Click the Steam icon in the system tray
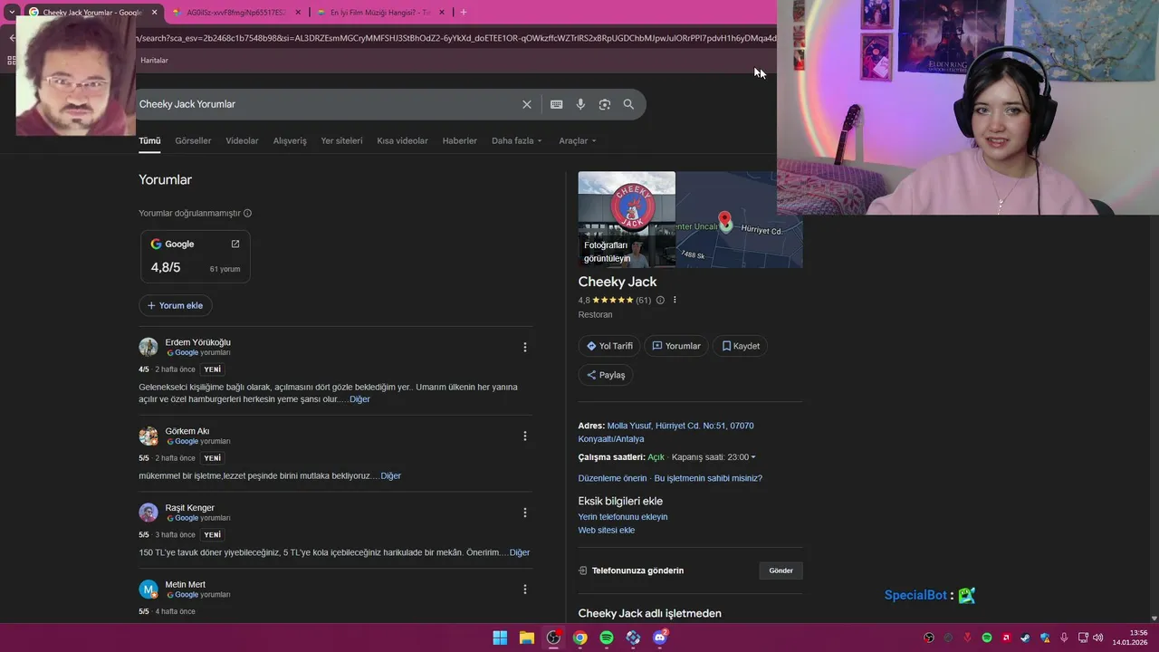 1025,638
